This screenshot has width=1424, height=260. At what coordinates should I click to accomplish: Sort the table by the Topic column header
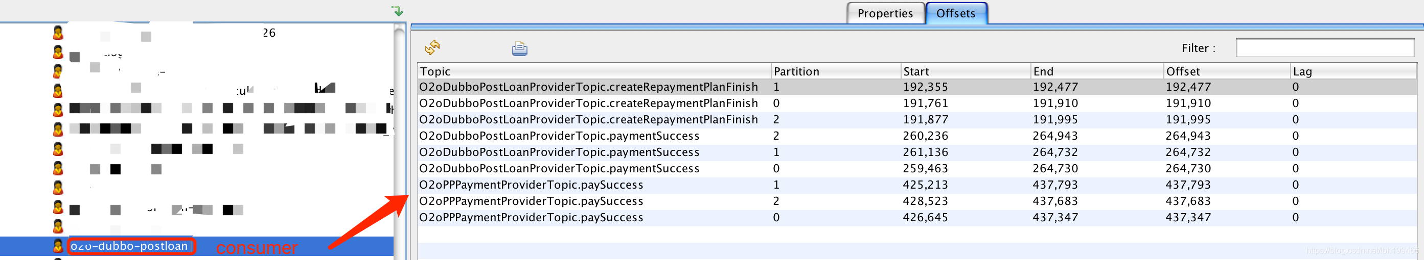(x=594, y=71)
